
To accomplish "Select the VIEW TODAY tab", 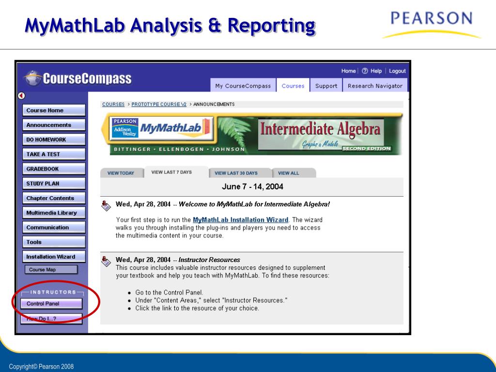I will (x=121, y=173).
